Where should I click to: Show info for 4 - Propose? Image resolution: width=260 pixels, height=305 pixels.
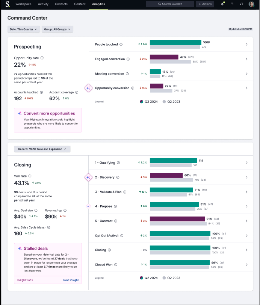(115, 206)
